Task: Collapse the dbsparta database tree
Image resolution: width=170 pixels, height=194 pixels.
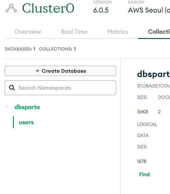Action: tap(7, 107)
